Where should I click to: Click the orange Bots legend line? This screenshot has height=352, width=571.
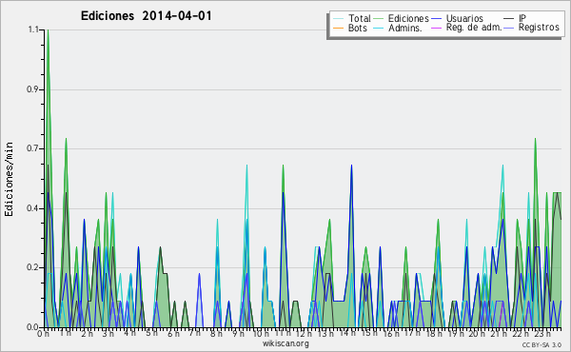(x=338, y=28)
